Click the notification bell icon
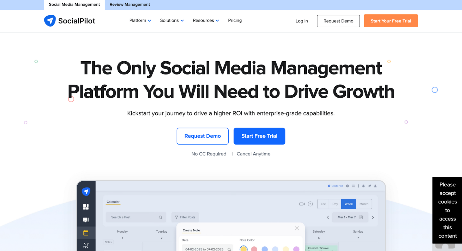The image size is (462, 251). point(363,186)
